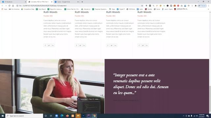Click Facebook icon in rightmost Ruth Woods card
The height and width of the screenshot is (118, 211).
(x=139, y=46)
